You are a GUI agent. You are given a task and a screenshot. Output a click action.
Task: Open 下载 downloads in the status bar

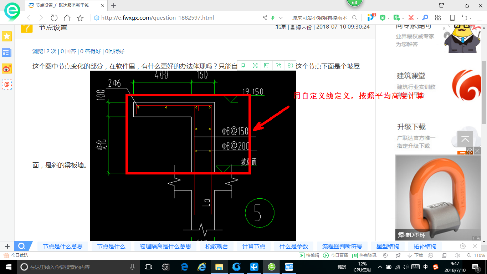tap(415, 255)
